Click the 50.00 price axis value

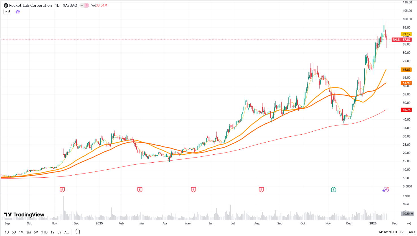click(407, 103)
